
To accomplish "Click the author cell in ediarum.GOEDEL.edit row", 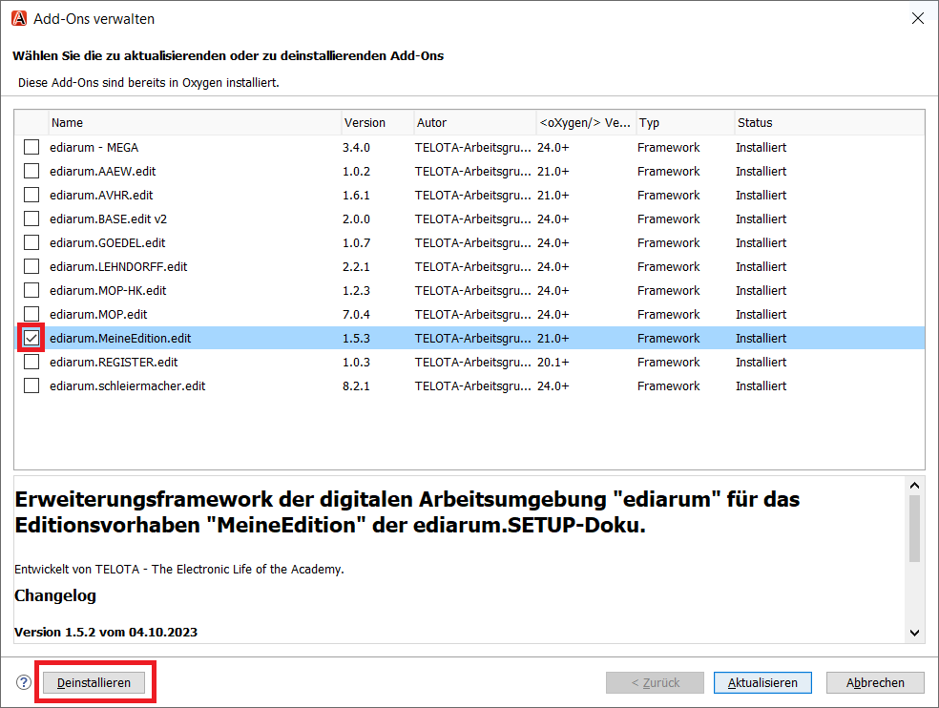I will coord(473,242).
